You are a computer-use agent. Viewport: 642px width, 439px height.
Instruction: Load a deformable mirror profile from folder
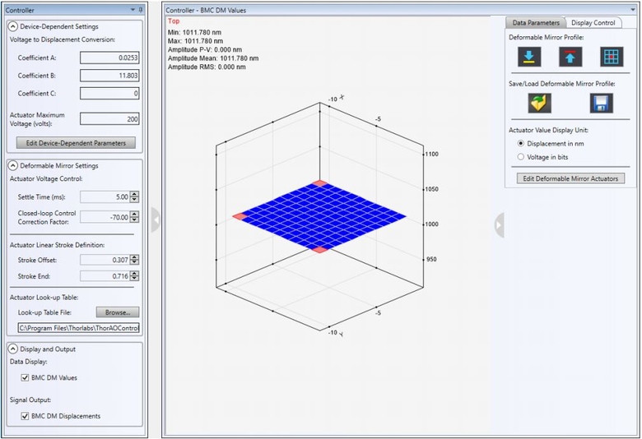(539, 103)
